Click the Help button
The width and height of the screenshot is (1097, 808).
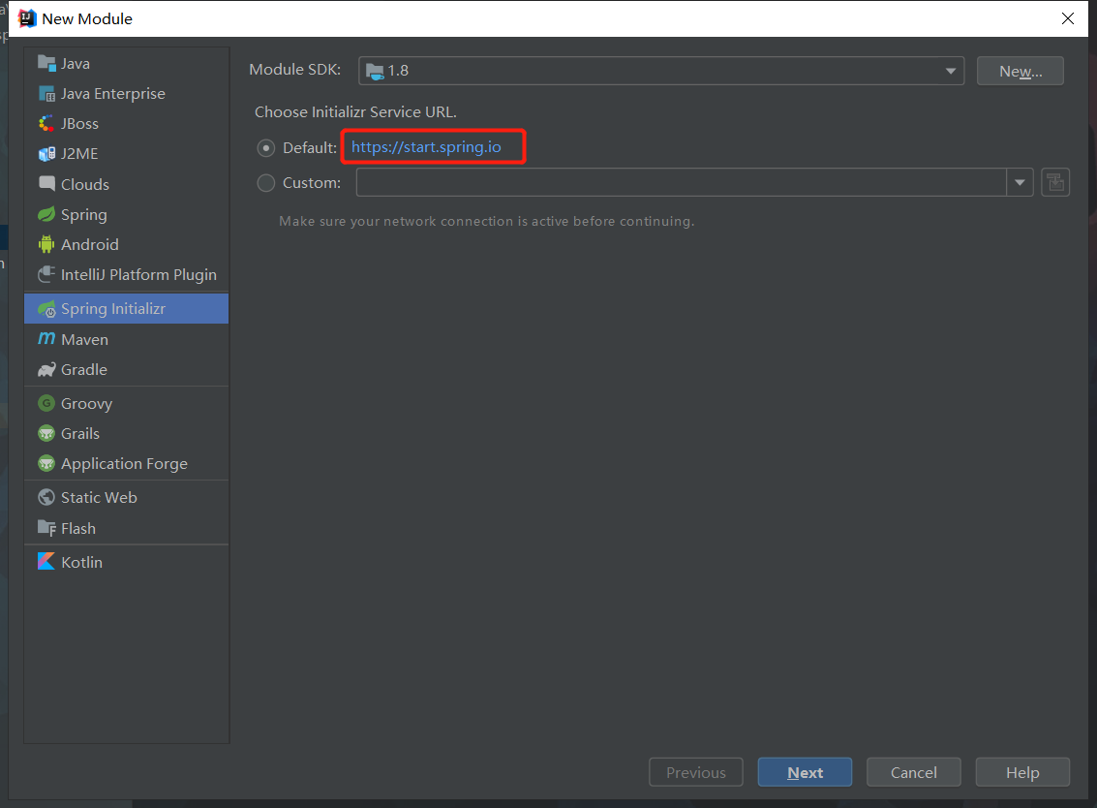tap(1022, 771)
